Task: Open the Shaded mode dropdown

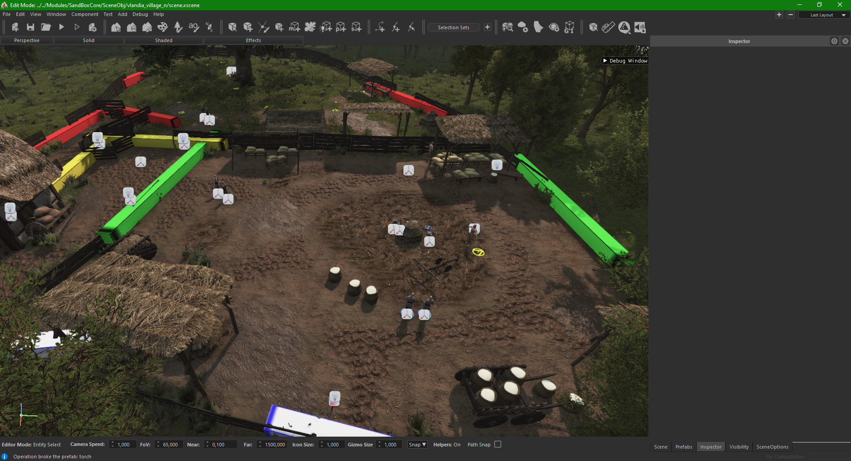Action: pyautogui.click(x=164, y=40)
